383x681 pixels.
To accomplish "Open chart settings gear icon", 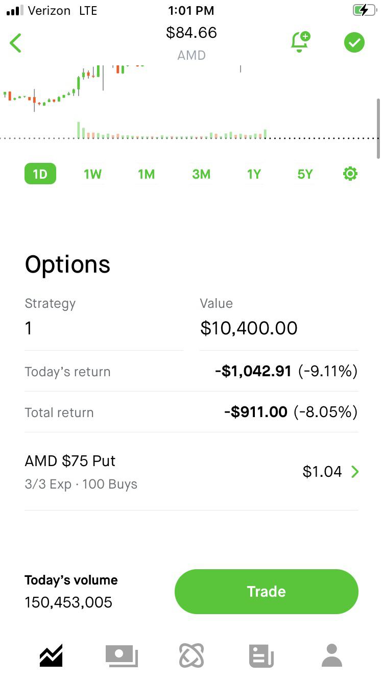I will pos(350,174).
